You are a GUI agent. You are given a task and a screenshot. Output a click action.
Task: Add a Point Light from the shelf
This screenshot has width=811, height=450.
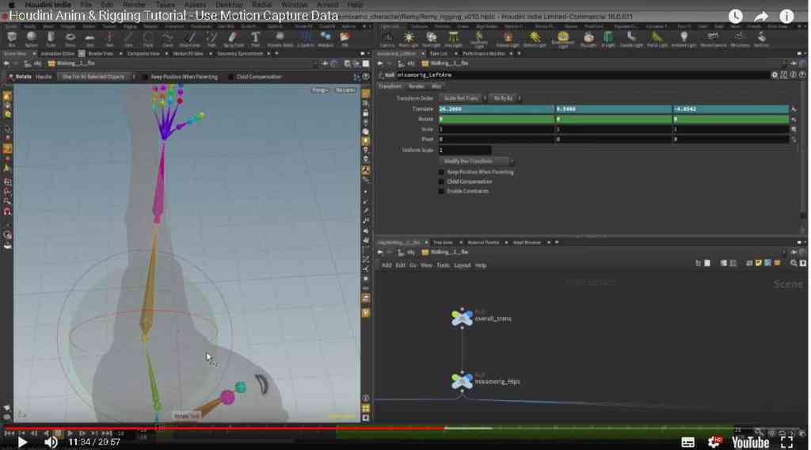pyautogui.click(x=409, y=38)
